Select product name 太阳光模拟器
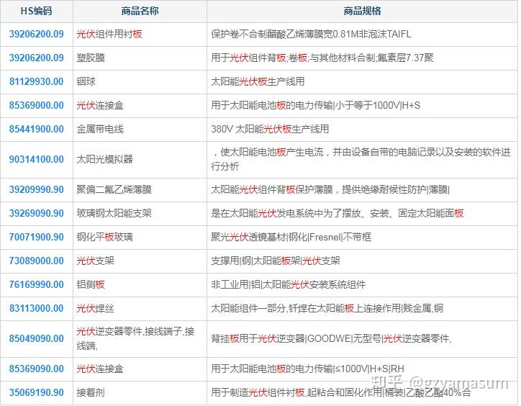This screenshot has height=406, width=521. point(104,159)
